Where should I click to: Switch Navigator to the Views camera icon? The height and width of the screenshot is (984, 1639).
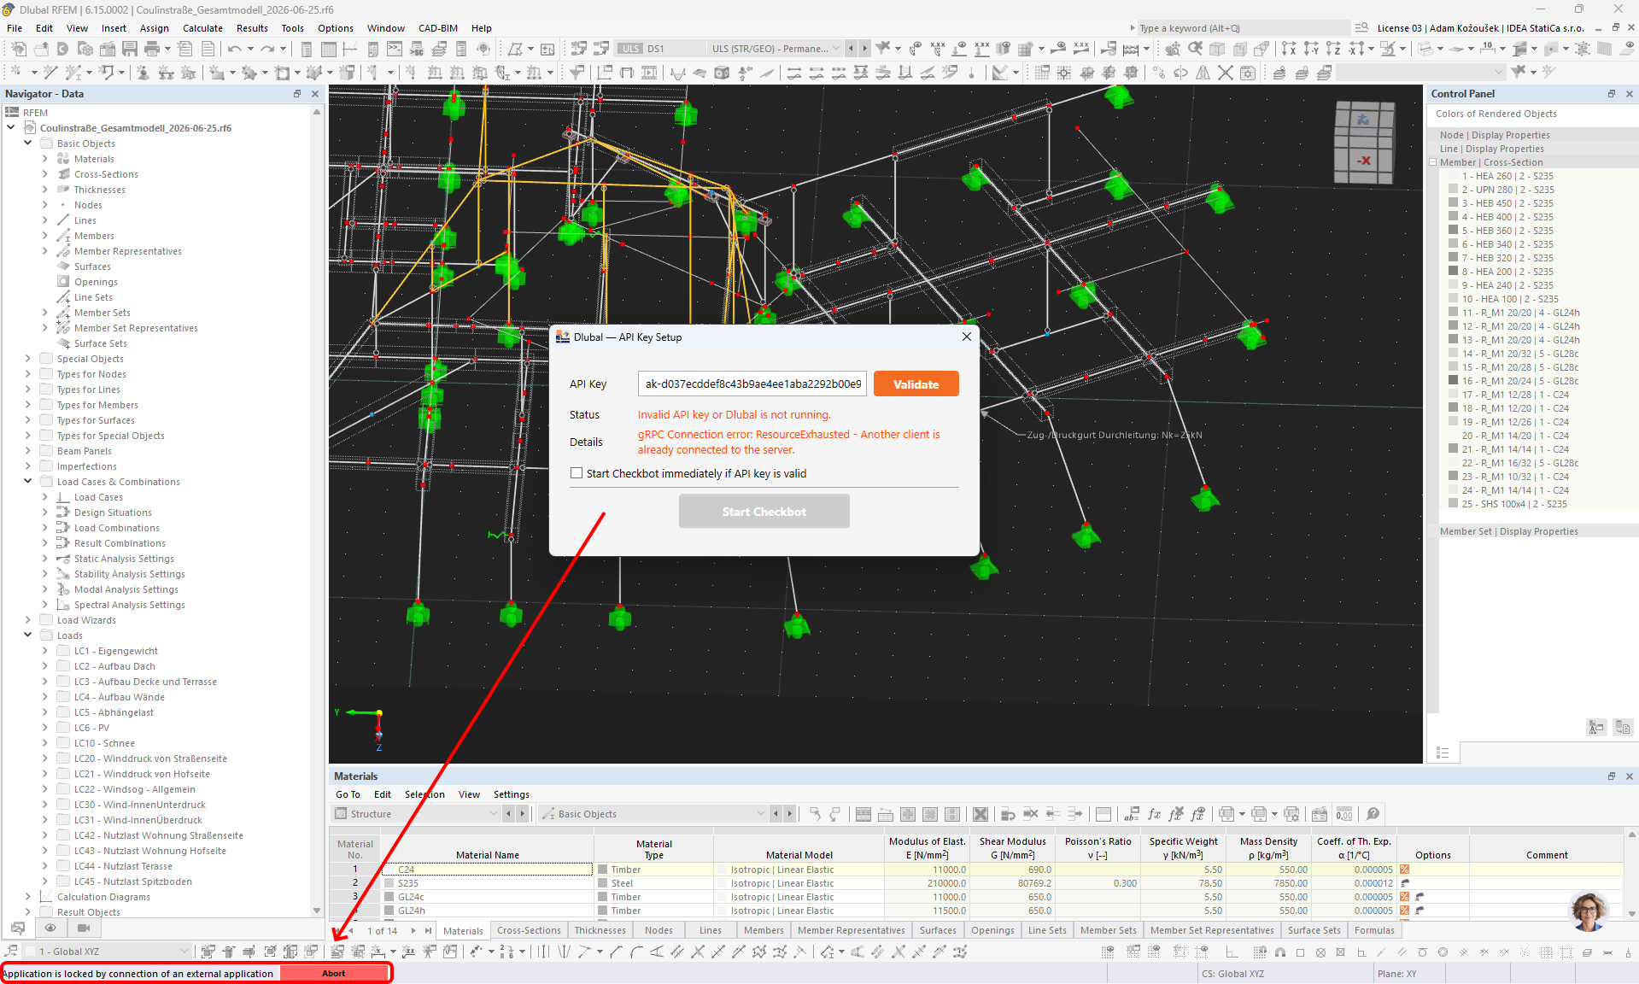pos(84,928)
